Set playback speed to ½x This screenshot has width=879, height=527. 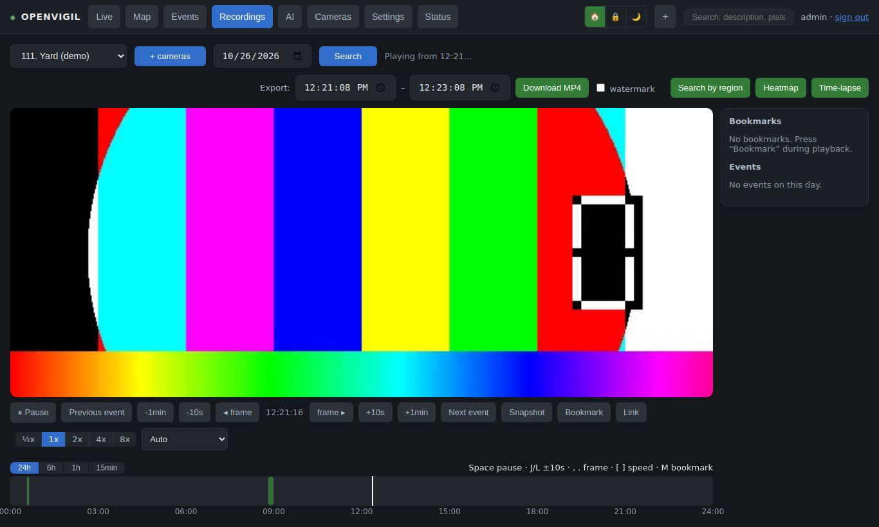(28, 439)
